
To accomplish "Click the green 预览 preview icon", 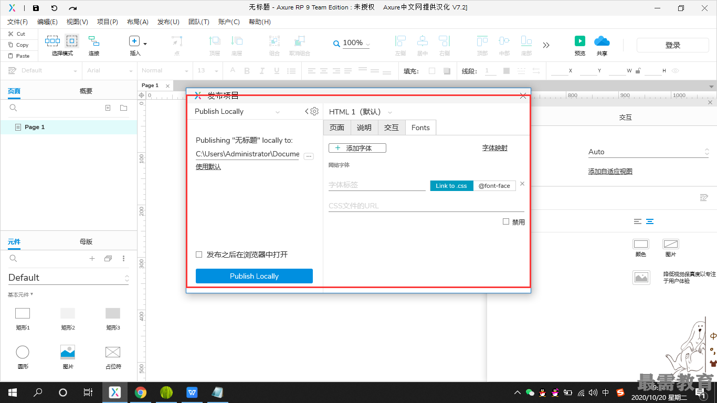I will pos(580,41).
